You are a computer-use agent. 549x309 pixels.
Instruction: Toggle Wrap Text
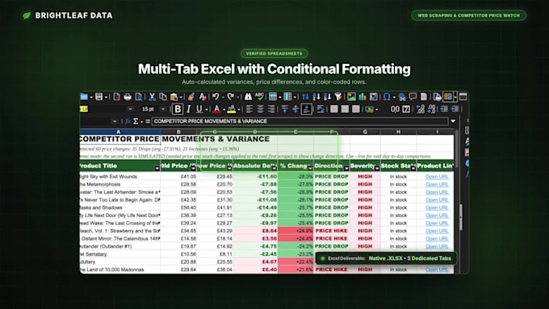(x=321, y=109)
